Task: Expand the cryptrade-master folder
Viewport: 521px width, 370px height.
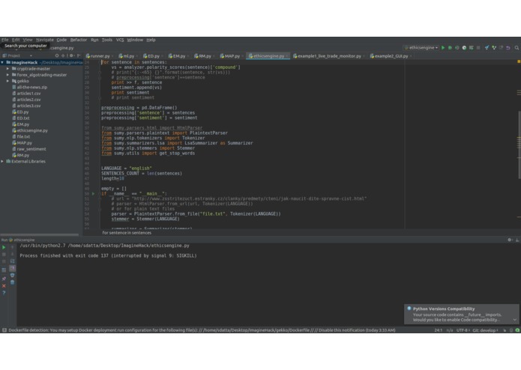Action: tap(7, 69)
